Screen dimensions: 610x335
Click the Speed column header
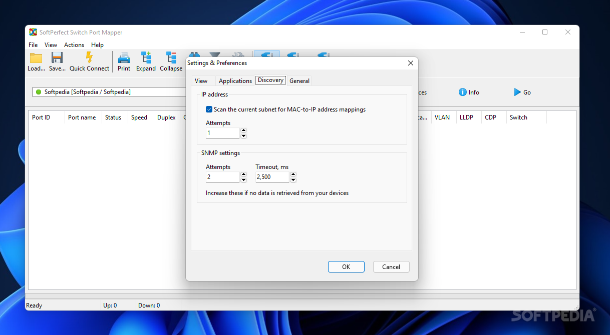(140, 117)
